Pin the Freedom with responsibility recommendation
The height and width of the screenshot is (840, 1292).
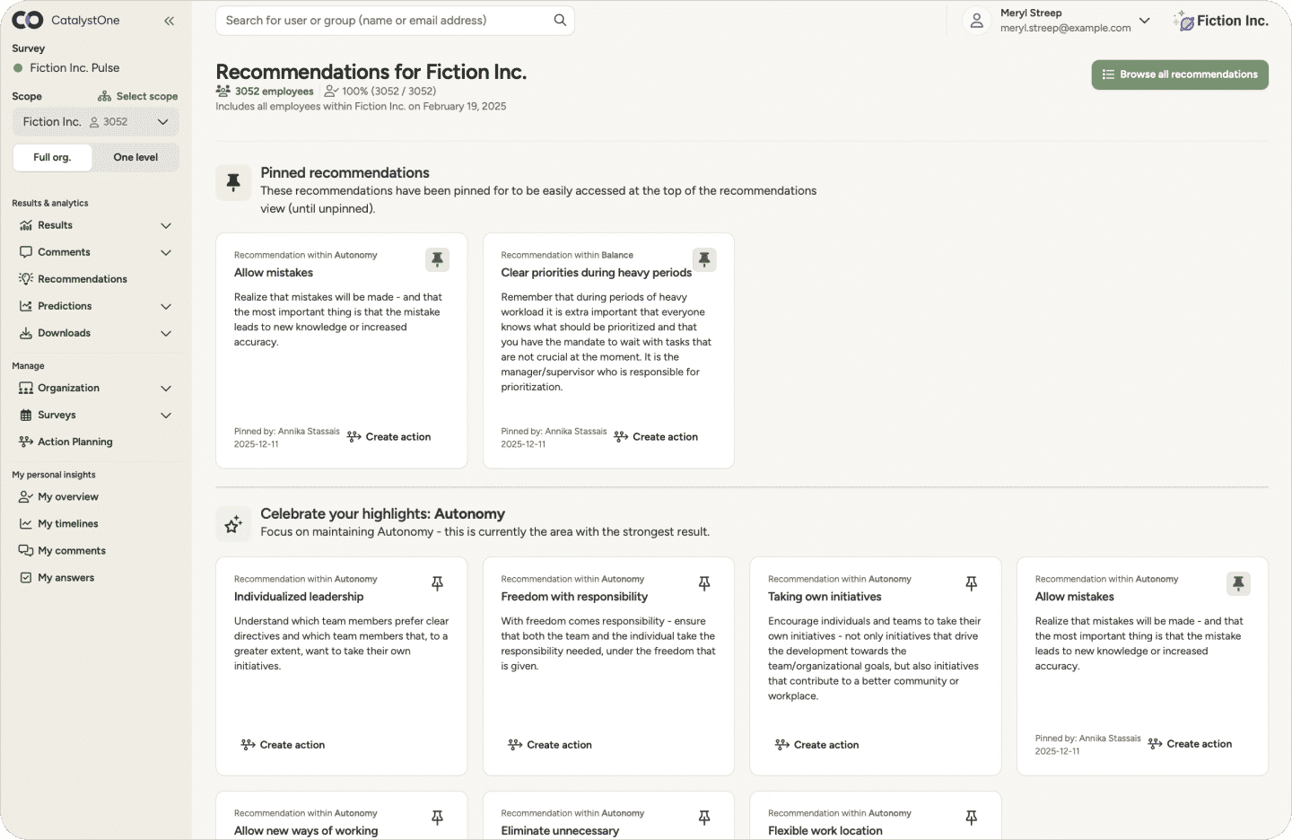pyautogui.click(x=704, y=583)
